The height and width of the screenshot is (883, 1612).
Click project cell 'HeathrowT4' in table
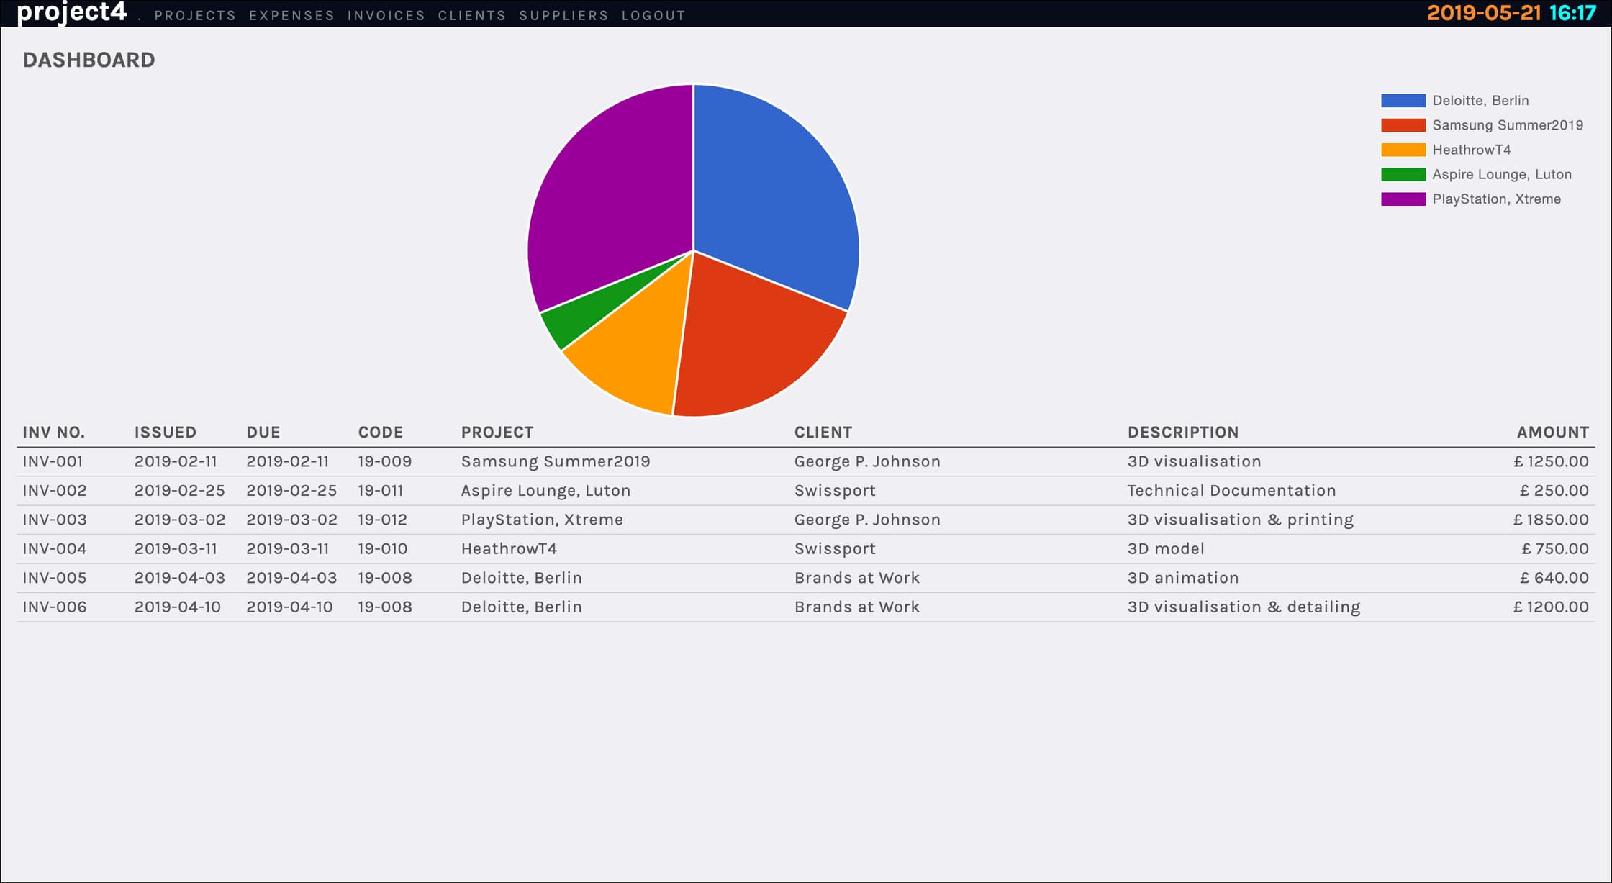tap(509, 549)
